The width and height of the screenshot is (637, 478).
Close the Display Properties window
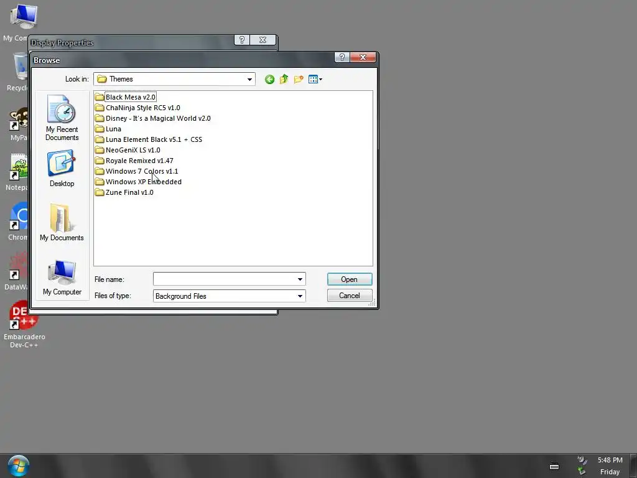pos(263,40)
